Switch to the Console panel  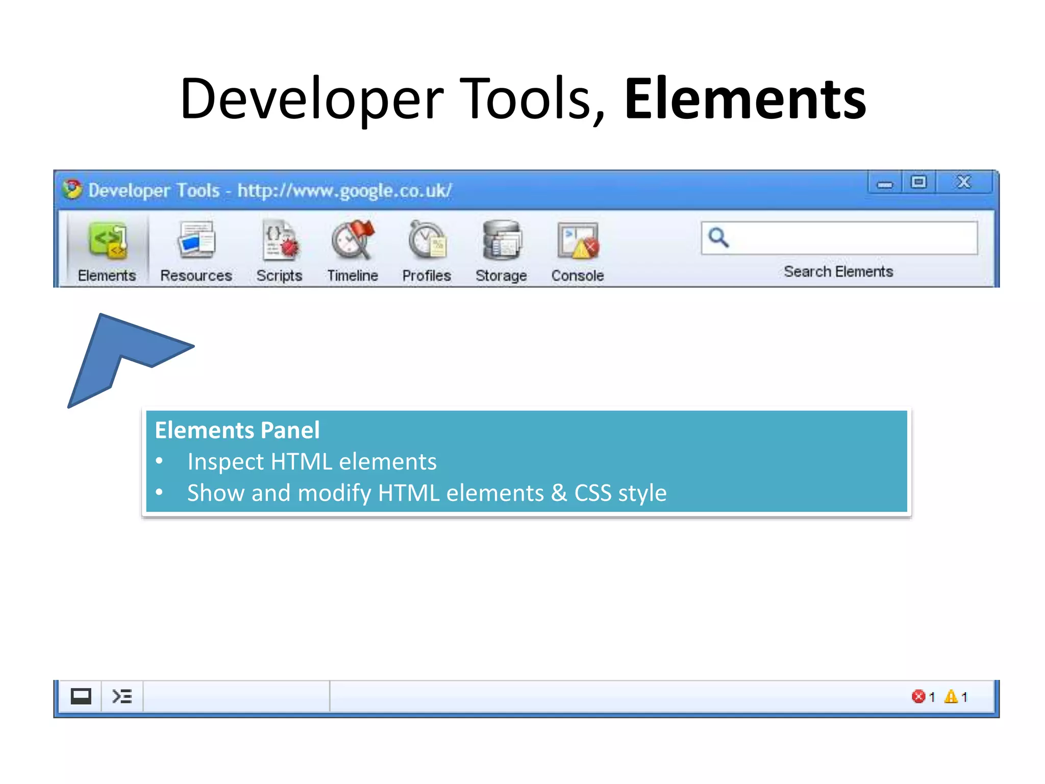tap(578, 251)
